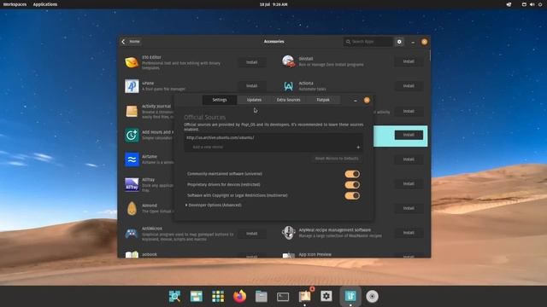Click the disc media icon in dock
This screenshot has width=547, height=307.
tap(373, 296)
